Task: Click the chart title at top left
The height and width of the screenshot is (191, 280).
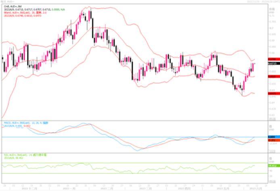Action: [8, 2]
